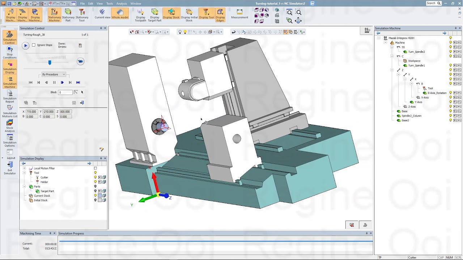Click the Simulation Progress bar
Screen dimensions: 463x260
point(216,241)
